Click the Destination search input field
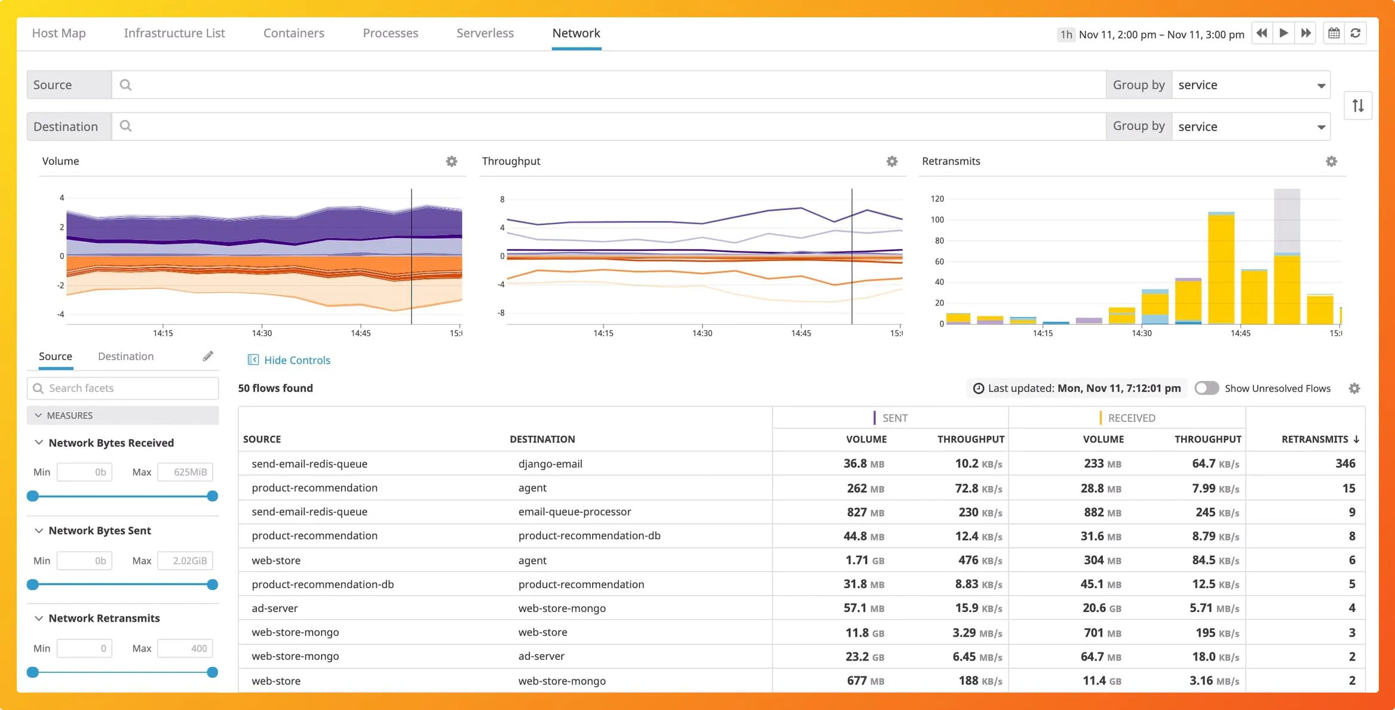This screenshot has width=1395, height=710. tap(609, 127)
